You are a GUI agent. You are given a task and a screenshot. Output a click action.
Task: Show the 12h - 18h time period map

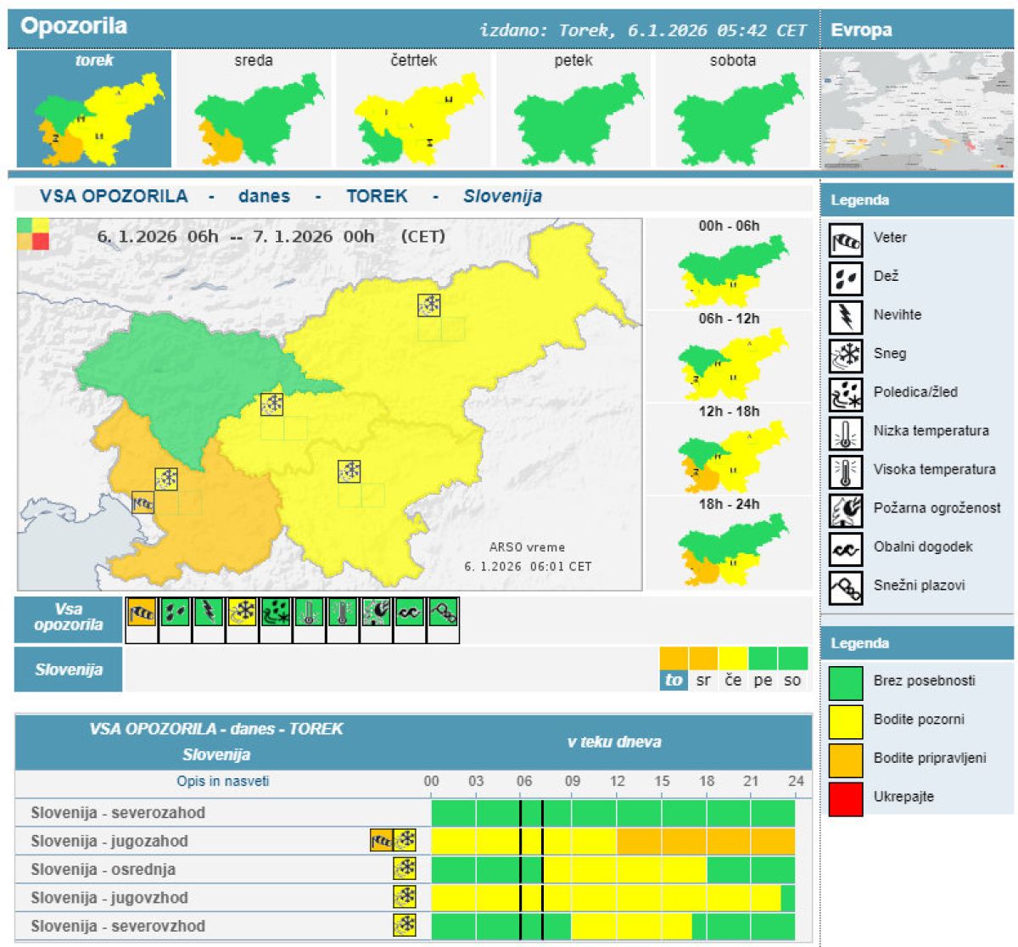pyautogui.click(x=730, y=450)
